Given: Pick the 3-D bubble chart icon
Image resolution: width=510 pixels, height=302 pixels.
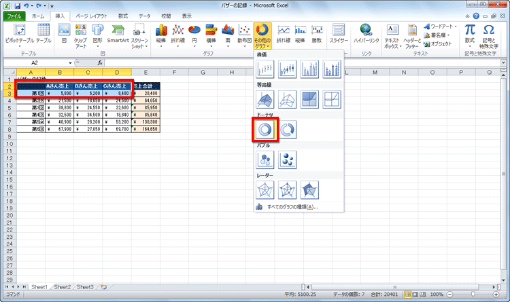Looking at the screenshot, I should [x=287, y=159].
